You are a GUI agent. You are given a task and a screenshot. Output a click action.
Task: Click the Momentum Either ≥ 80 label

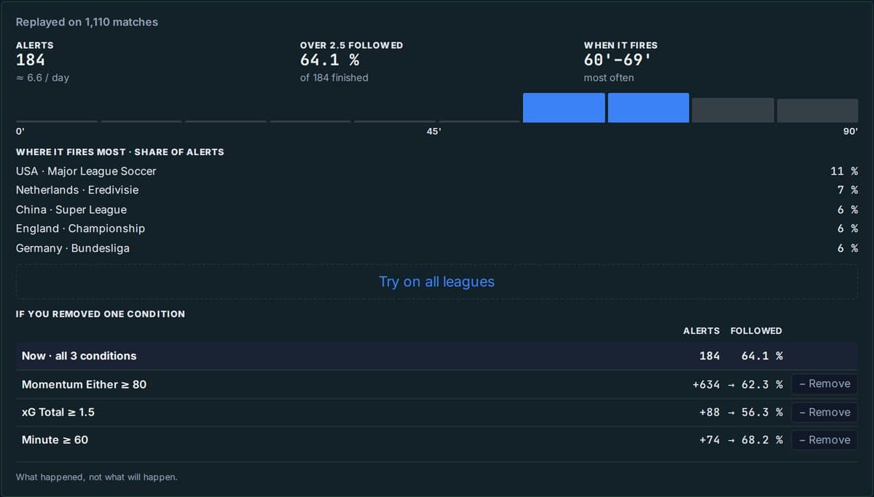click(84, 384)
